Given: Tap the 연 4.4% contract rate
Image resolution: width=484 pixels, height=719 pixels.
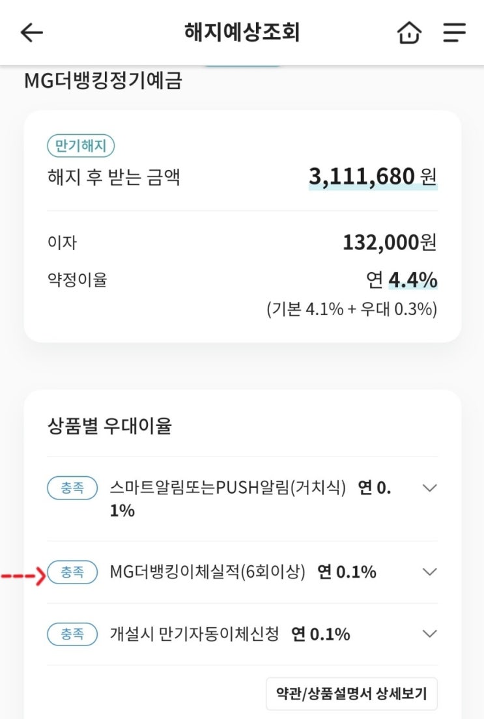Looking at the screenshot, I should coord(402,281).
